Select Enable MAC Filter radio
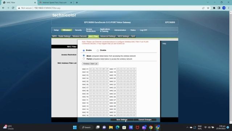Viewport: 232px width, 131px height. coord(84,51)
